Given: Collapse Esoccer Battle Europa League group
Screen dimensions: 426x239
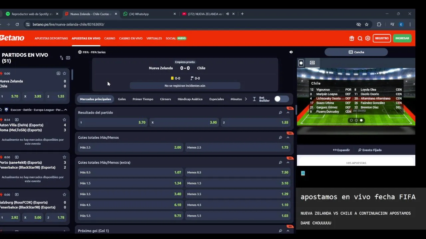Looking at the screenshot, I should click(66, 110).
